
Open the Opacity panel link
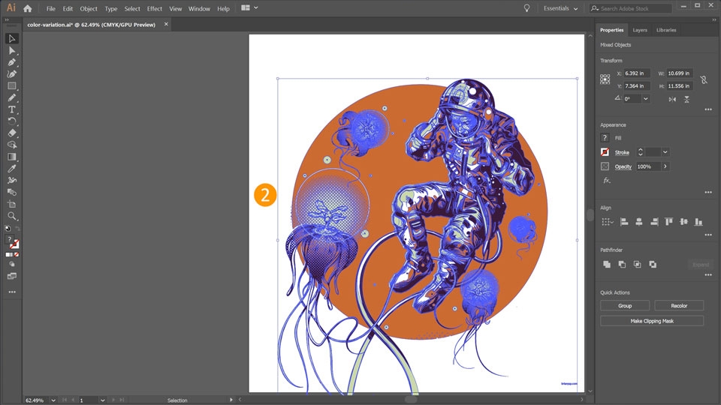[623, 167]
